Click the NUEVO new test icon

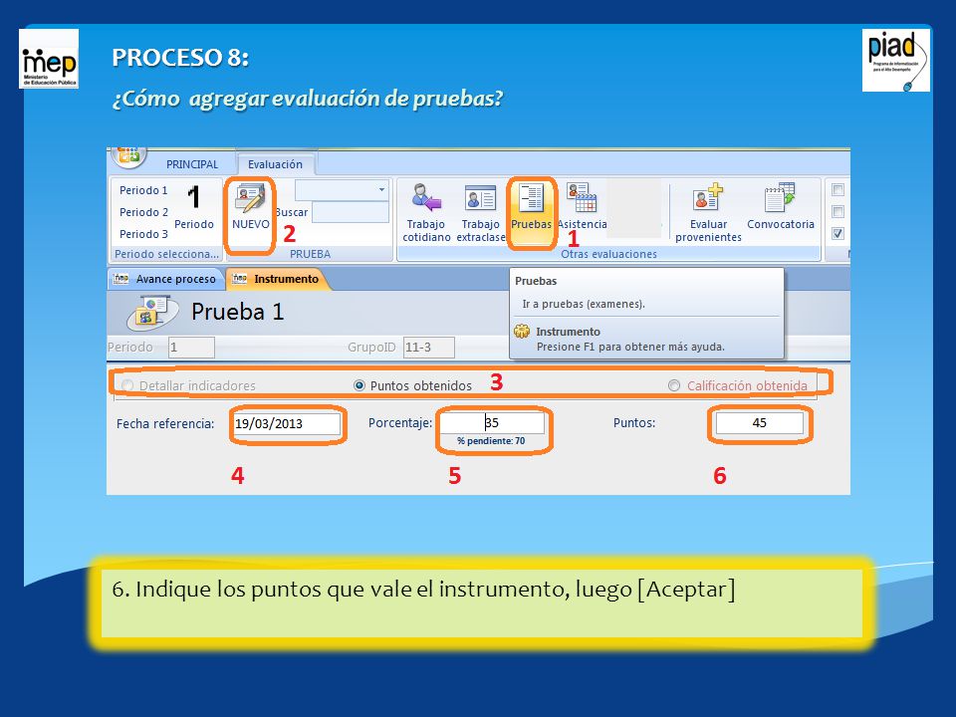click(250, 199)
